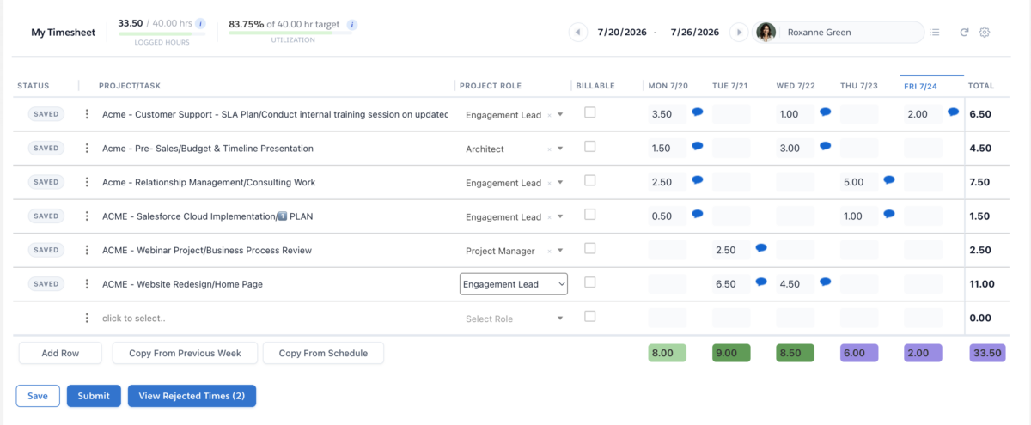
Task: Open the Select Role dropdown
Action: point(514,319)
